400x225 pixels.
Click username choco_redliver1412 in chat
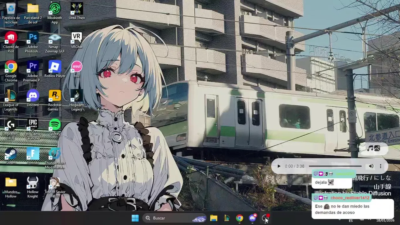[350, 198]
